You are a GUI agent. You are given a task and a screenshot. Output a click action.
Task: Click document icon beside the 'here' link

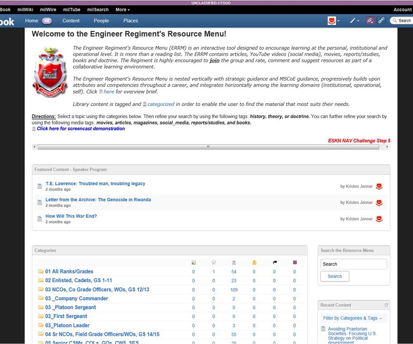(x=101, y=91)
